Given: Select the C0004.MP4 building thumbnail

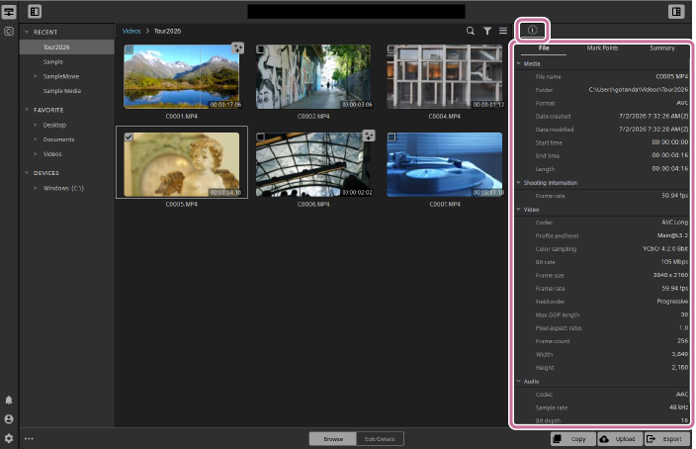Looking at the screenshot, I should tap(445, 76).
